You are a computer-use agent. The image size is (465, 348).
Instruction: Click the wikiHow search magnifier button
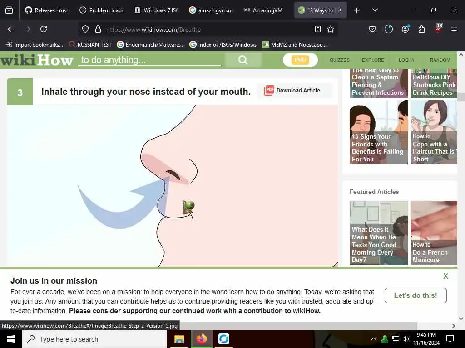243,60
